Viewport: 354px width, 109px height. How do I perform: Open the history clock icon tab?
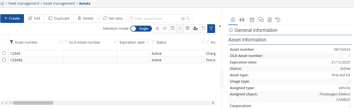(278, 20)
